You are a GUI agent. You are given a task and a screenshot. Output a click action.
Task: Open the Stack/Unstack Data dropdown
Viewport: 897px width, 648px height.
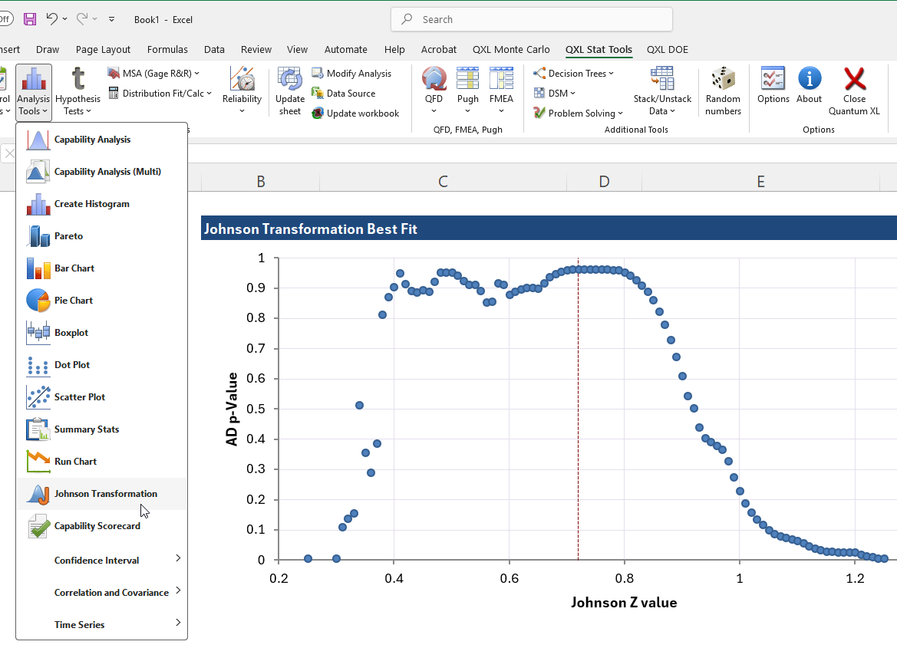662,90
